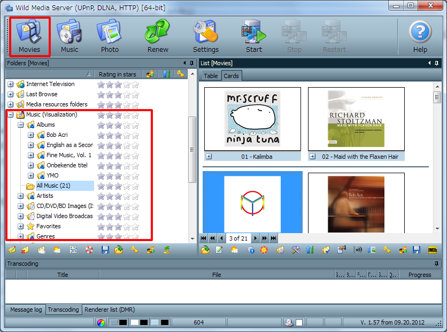Click the orange sunburst icon in List toolbar
This screenshot has width=447, height=332.
tap(264, 250)
